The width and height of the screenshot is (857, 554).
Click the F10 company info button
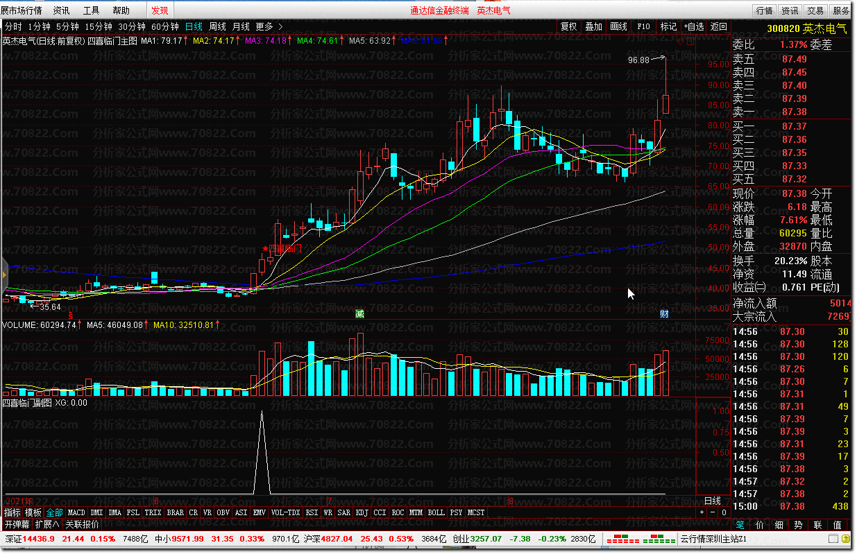[643, 27]
